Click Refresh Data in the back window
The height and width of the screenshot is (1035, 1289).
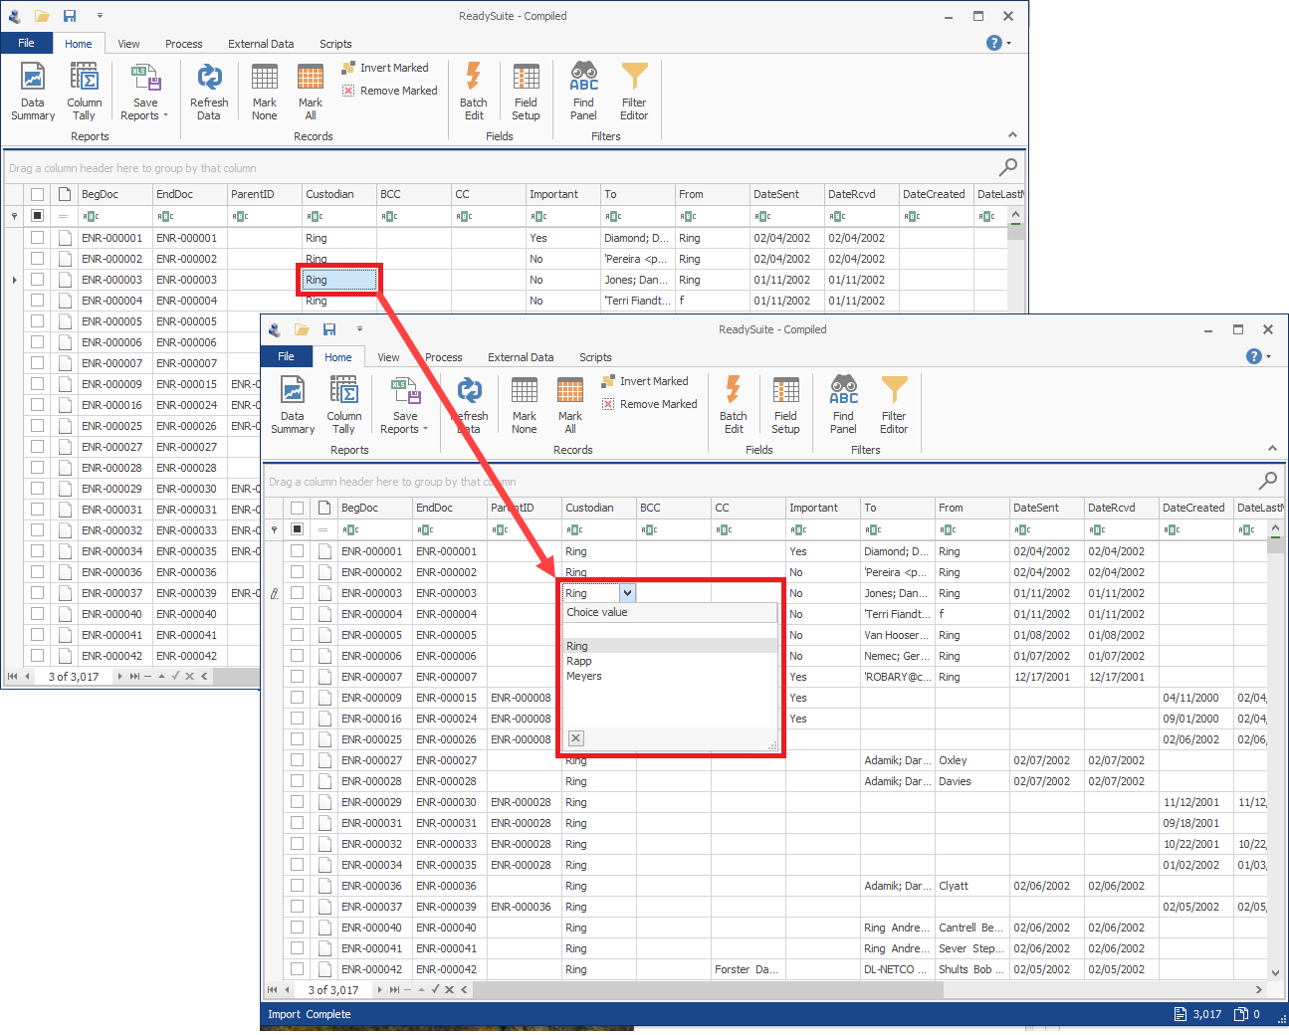209,92
